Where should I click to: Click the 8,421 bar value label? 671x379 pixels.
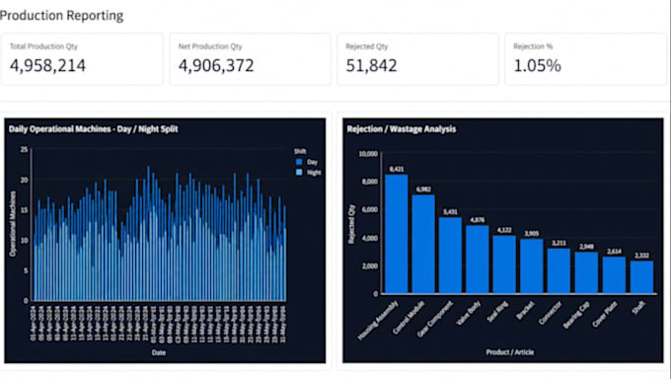[x=397, y=169]
